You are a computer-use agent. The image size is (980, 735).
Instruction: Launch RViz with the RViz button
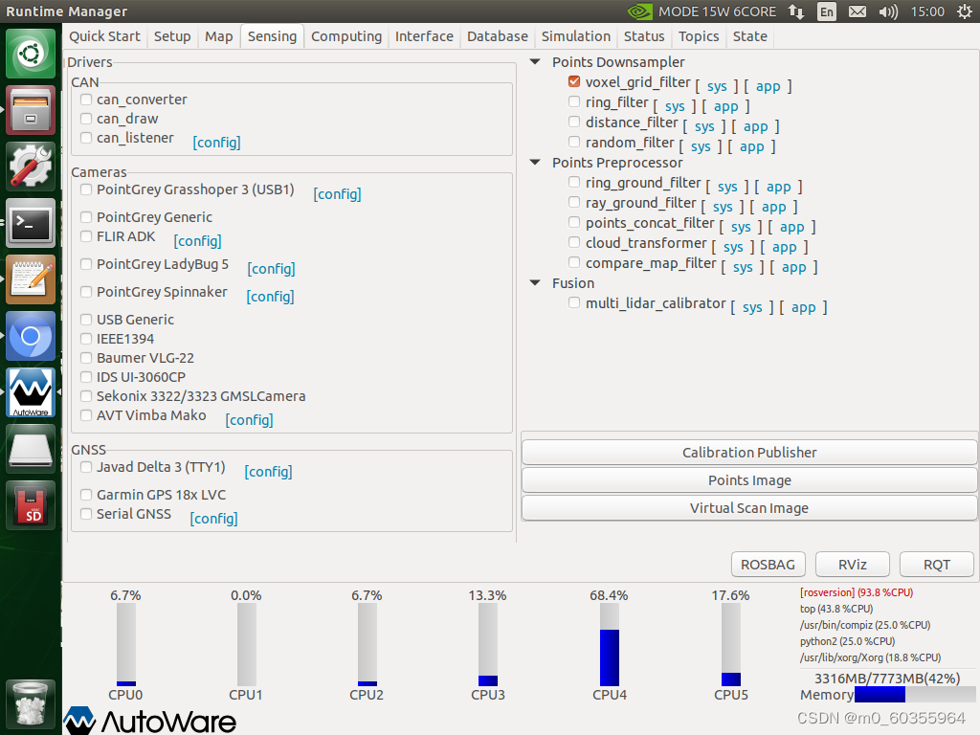click(x=852, y=565)
